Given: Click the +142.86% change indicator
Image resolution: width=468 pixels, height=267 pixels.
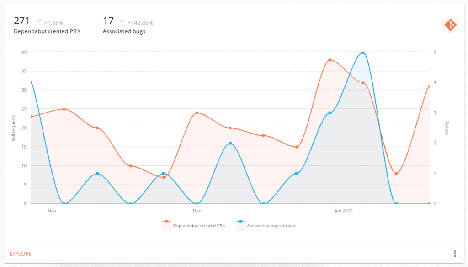Looking at the screenshot, I should click(x=142, y=23).
